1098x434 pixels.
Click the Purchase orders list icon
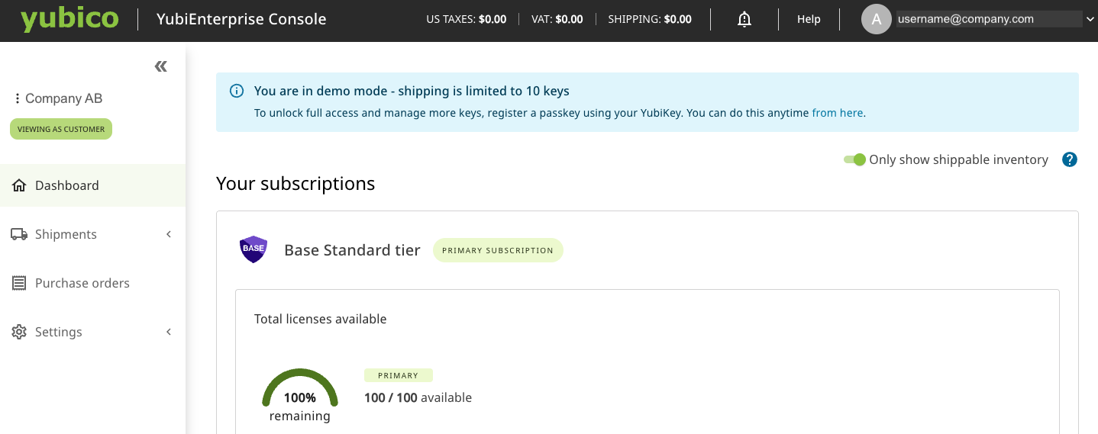pyautogui.click(x=19, y=283)
